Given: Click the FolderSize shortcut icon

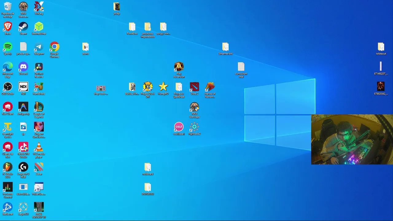Looking at the screenshot, I should 39,187.
